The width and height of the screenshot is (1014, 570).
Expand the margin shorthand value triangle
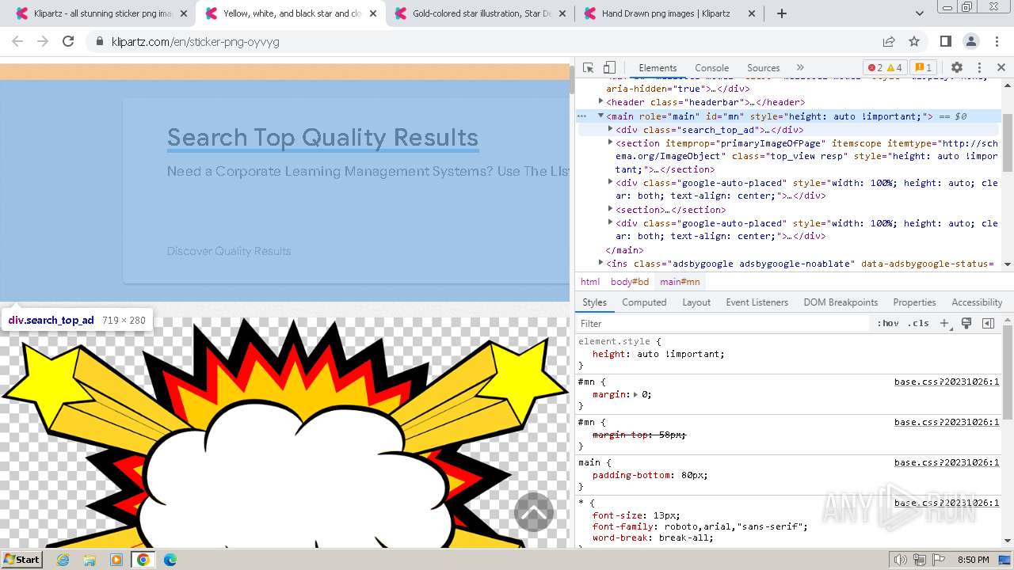click(635, 394)
